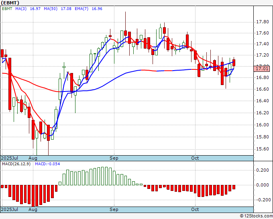Click the 16.20 price axis label

coord(263,113)
